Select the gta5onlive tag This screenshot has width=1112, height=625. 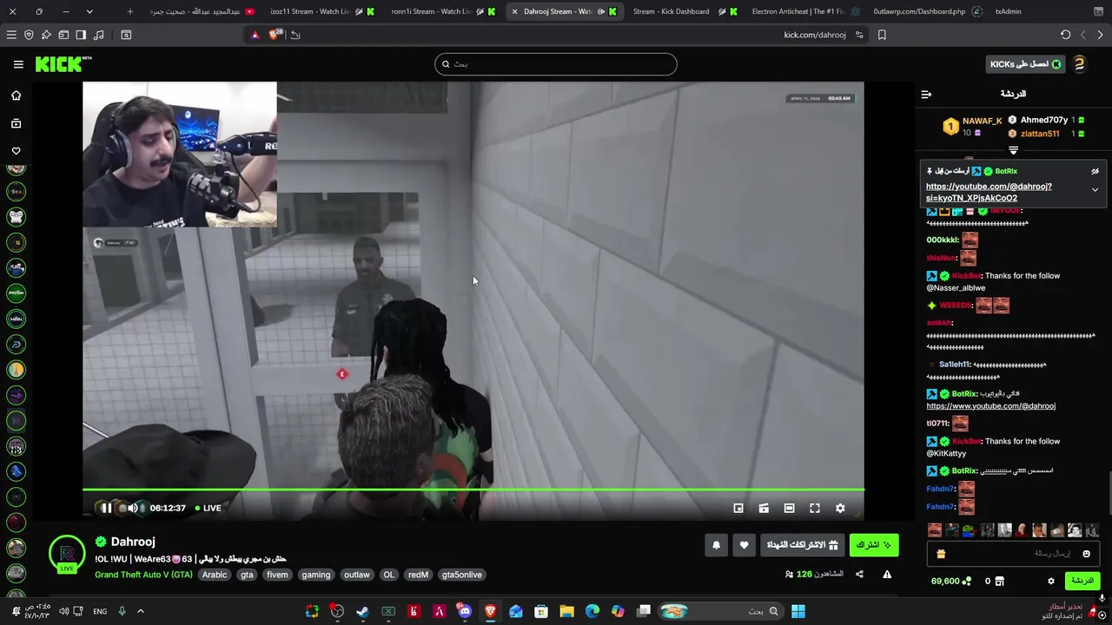(462, 575)
